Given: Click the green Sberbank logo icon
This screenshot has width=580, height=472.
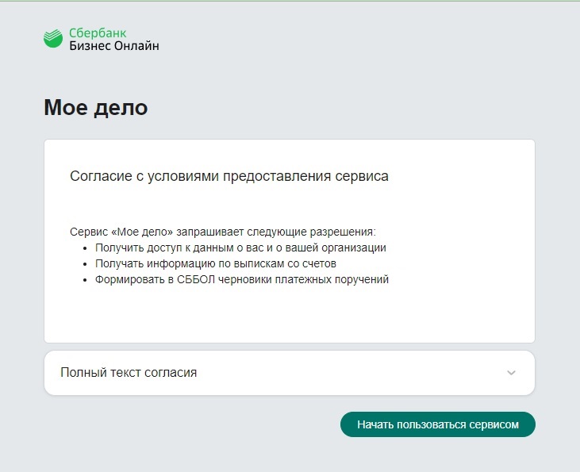Looking at the screenshot, I should click(53, 38).
